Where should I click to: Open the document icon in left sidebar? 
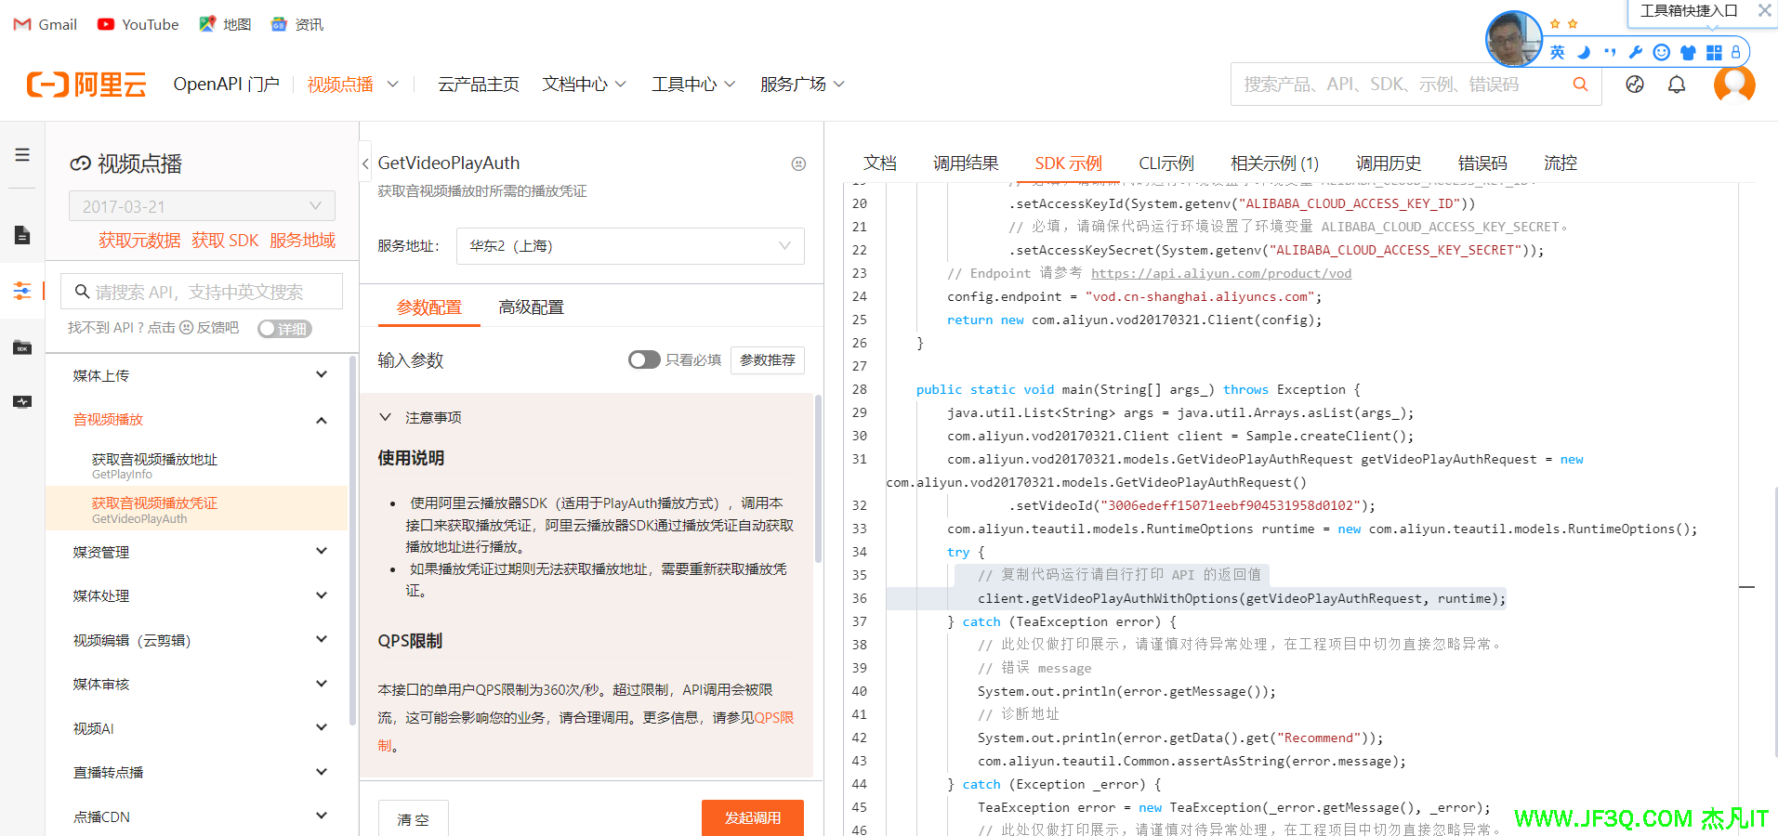click(x=22, y=235)
